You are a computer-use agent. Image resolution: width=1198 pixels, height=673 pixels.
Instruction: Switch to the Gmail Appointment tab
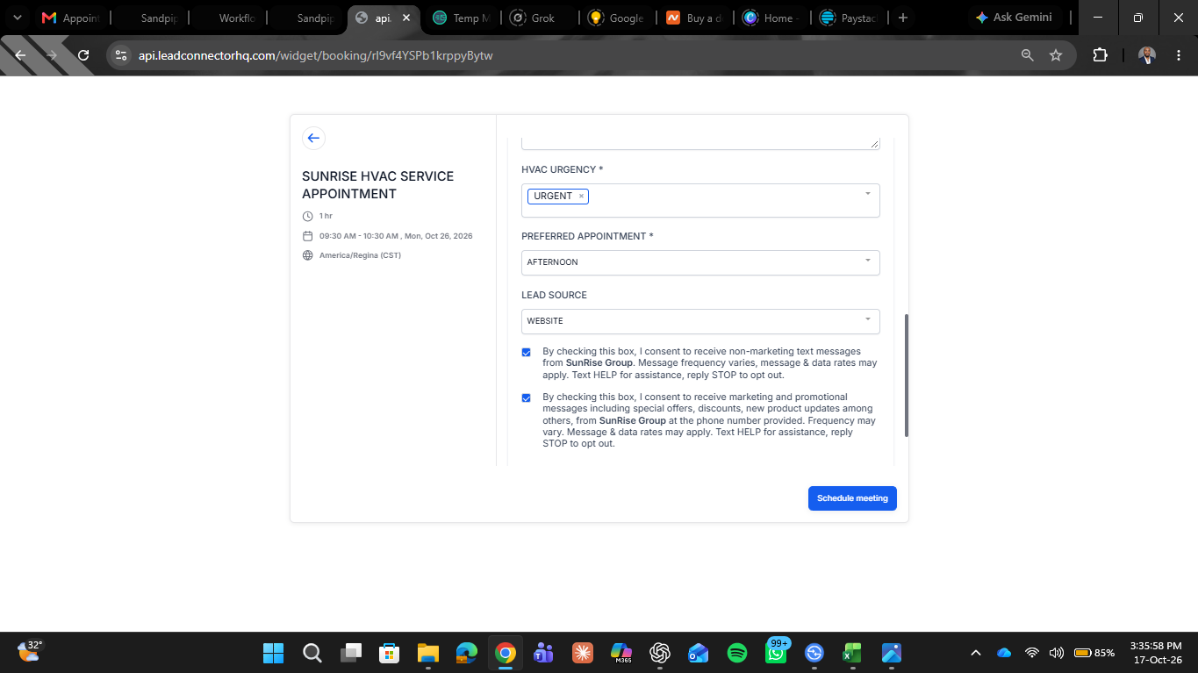click(x=73, y=18)
